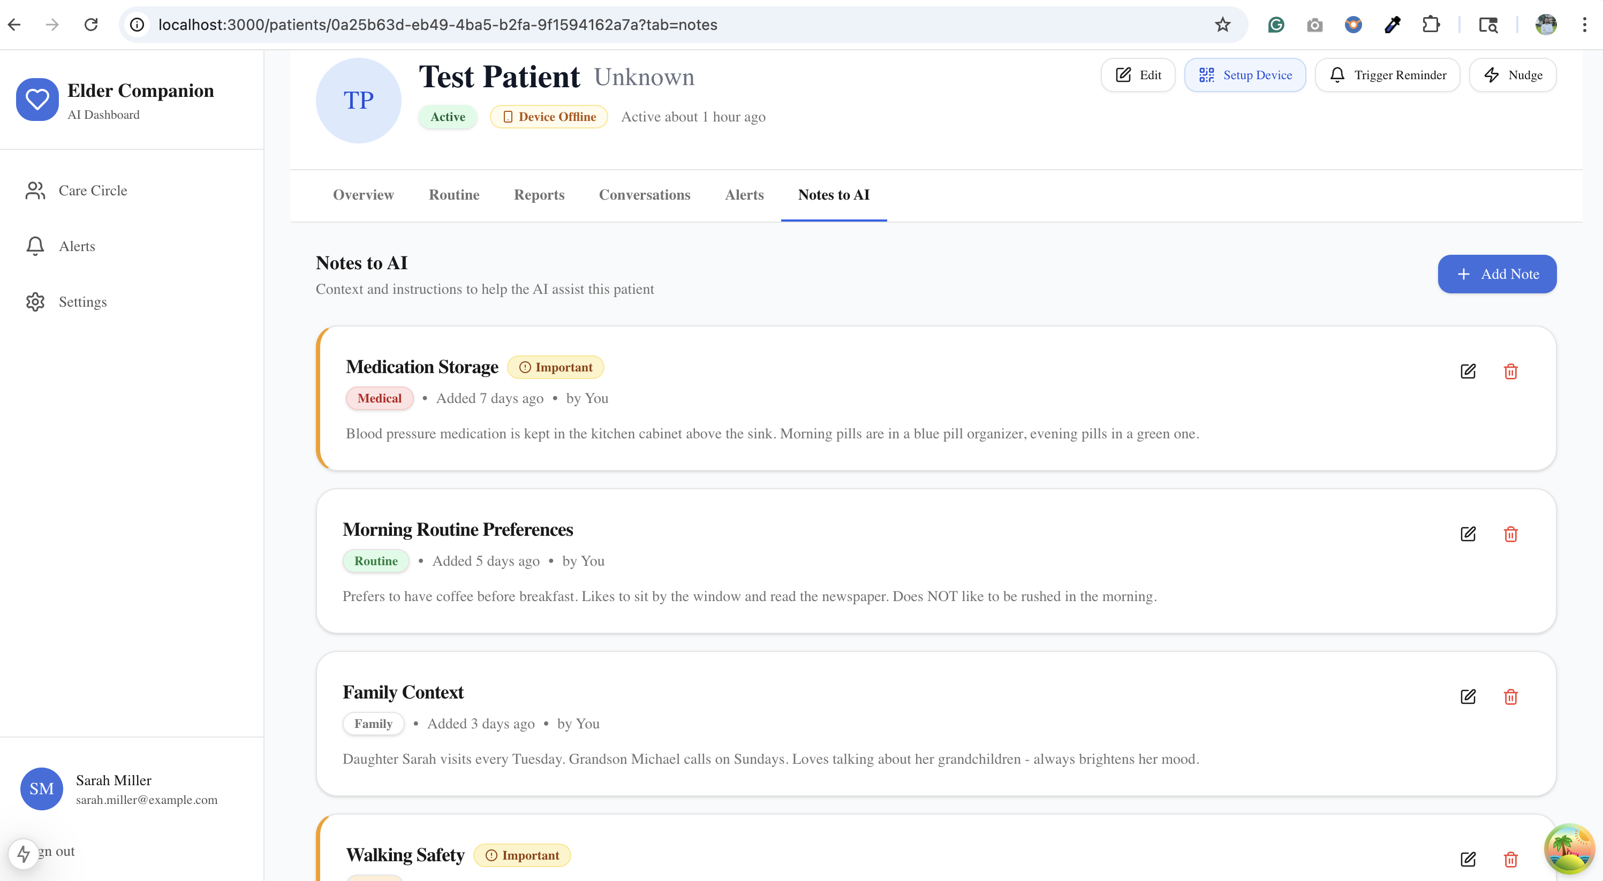Click the Trigger Reminder button

click(1387, 75)
